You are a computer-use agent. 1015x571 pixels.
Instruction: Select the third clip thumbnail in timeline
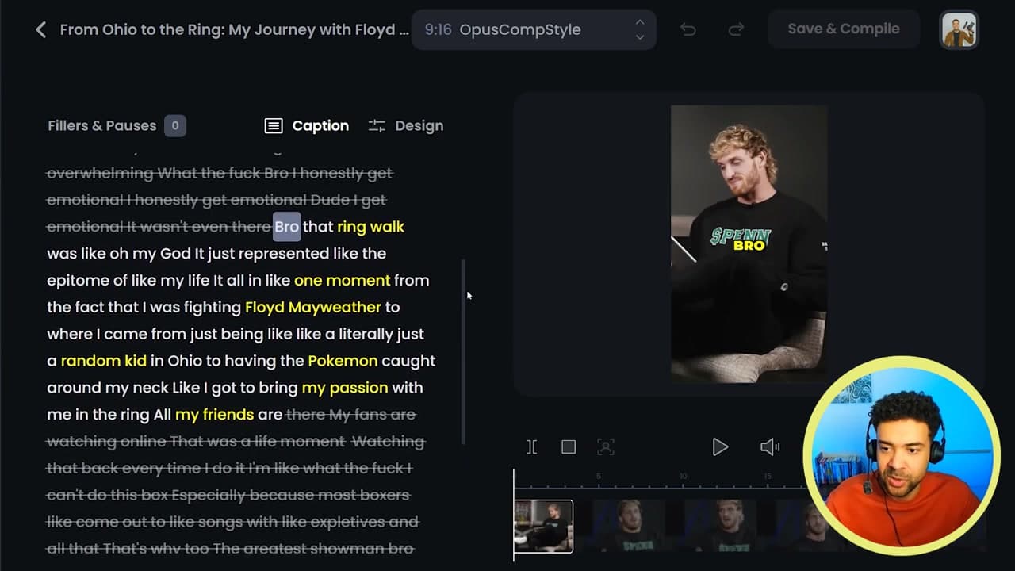point(719,525)
